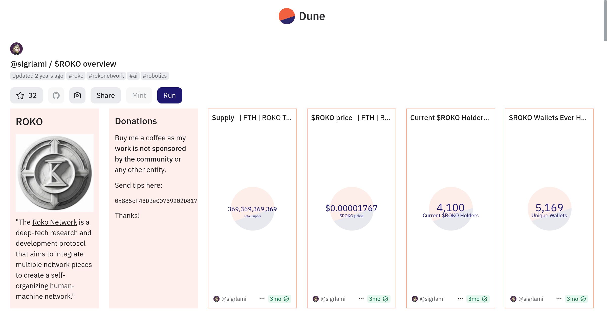Open the GitHub icon button
The image size is (607, 318).
[56, 95]
